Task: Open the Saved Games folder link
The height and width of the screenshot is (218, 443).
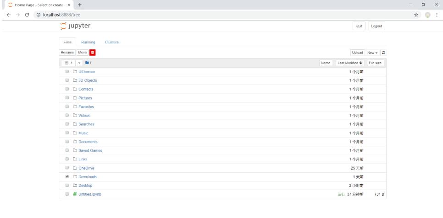Action: click(90, 150)
